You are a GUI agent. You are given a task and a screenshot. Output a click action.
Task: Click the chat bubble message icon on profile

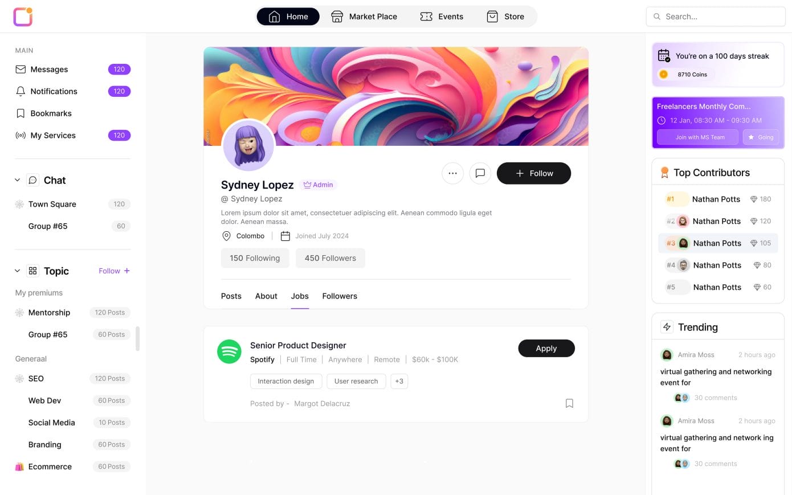(480, 173)
